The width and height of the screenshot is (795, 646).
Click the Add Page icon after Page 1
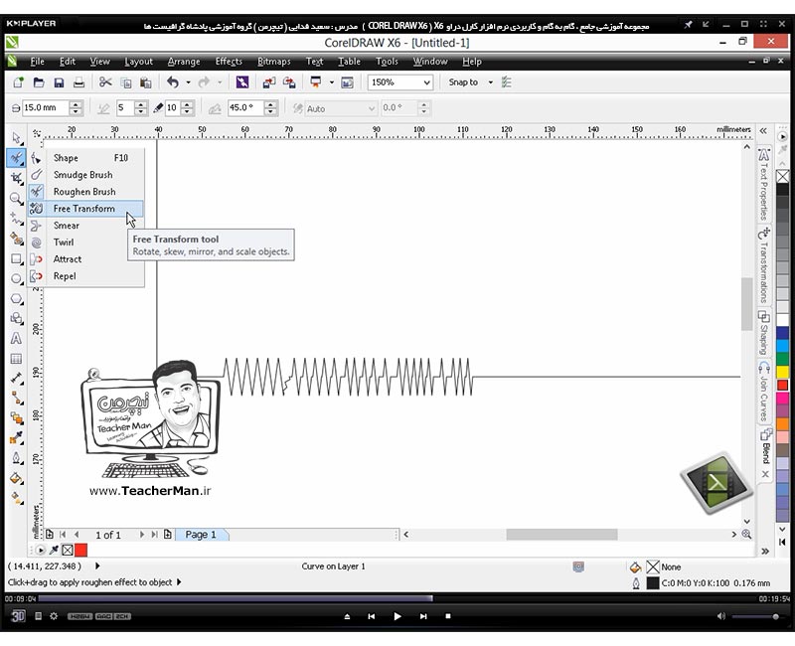click(167, 535)
